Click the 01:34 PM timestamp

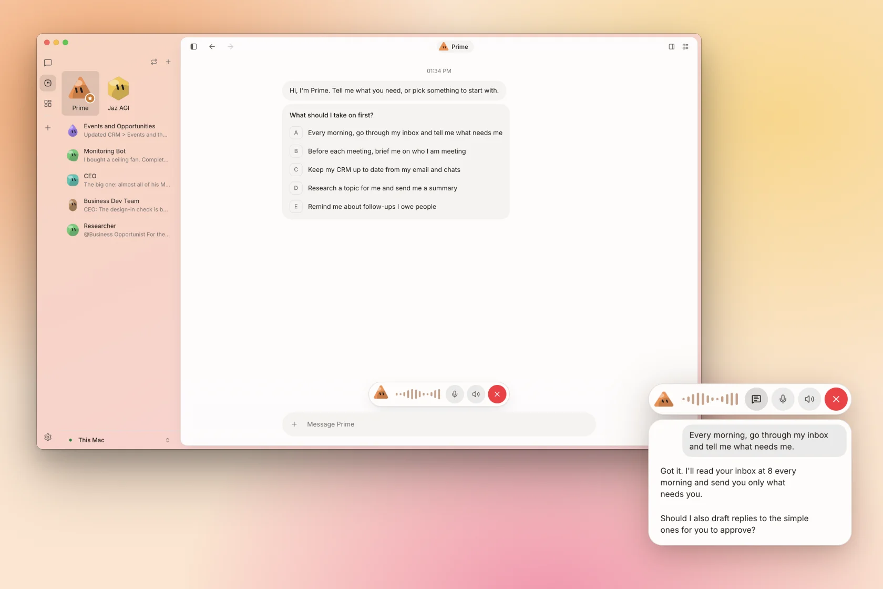[x=439, y=71]
